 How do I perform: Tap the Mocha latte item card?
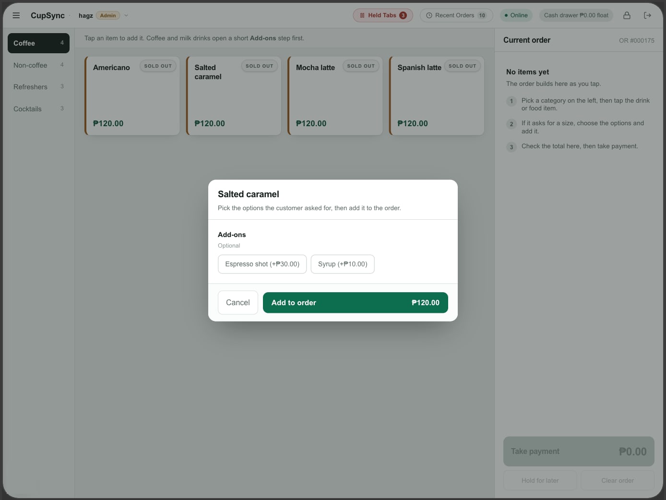335,96
